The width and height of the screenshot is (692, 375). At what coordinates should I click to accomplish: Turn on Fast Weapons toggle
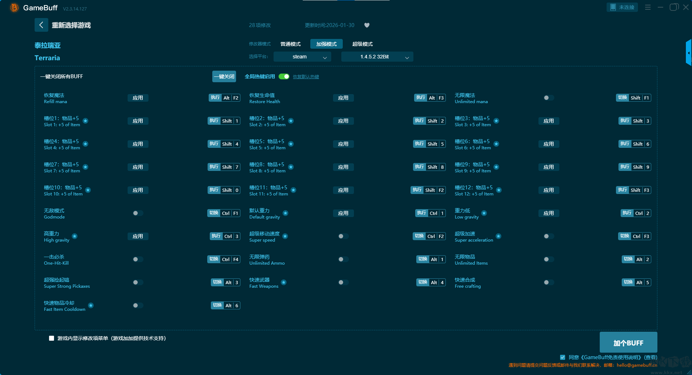(343, 282)
